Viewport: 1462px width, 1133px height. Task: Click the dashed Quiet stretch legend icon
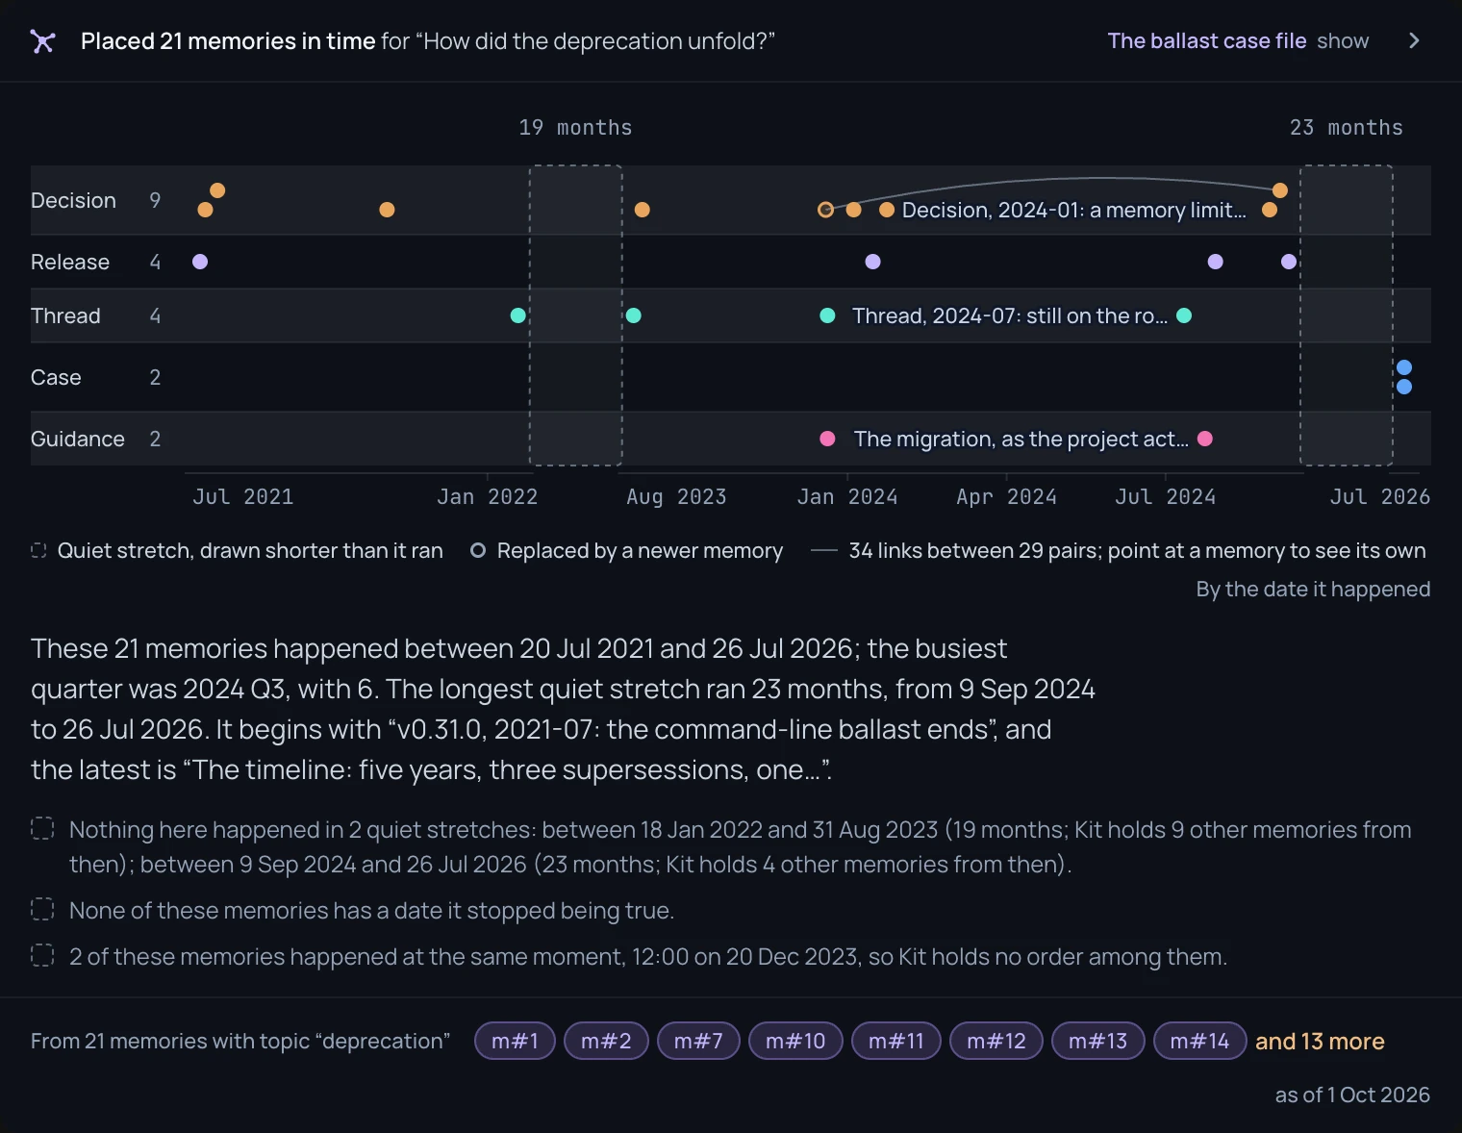[38, 550]
